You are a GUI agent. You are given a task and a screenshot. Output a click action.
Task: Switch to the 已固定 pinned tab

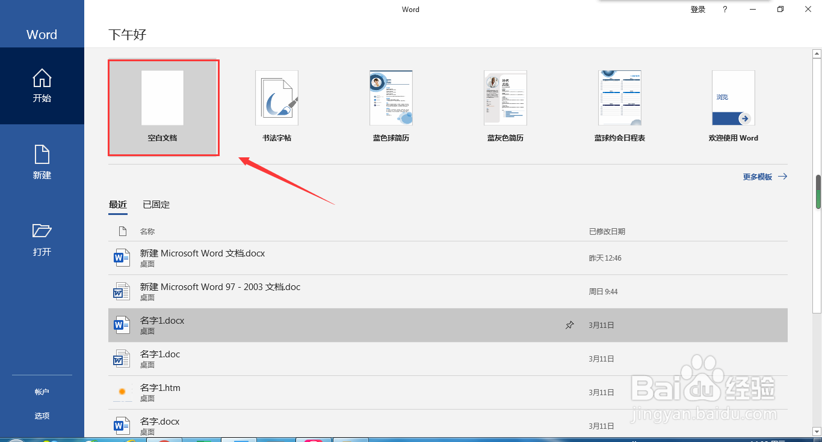156,205
